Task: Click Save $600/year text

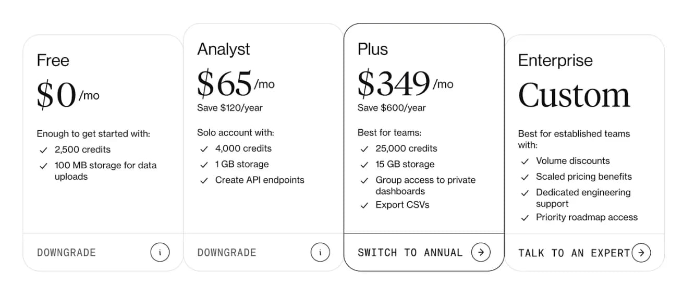Action: click(x=392, y=108)
